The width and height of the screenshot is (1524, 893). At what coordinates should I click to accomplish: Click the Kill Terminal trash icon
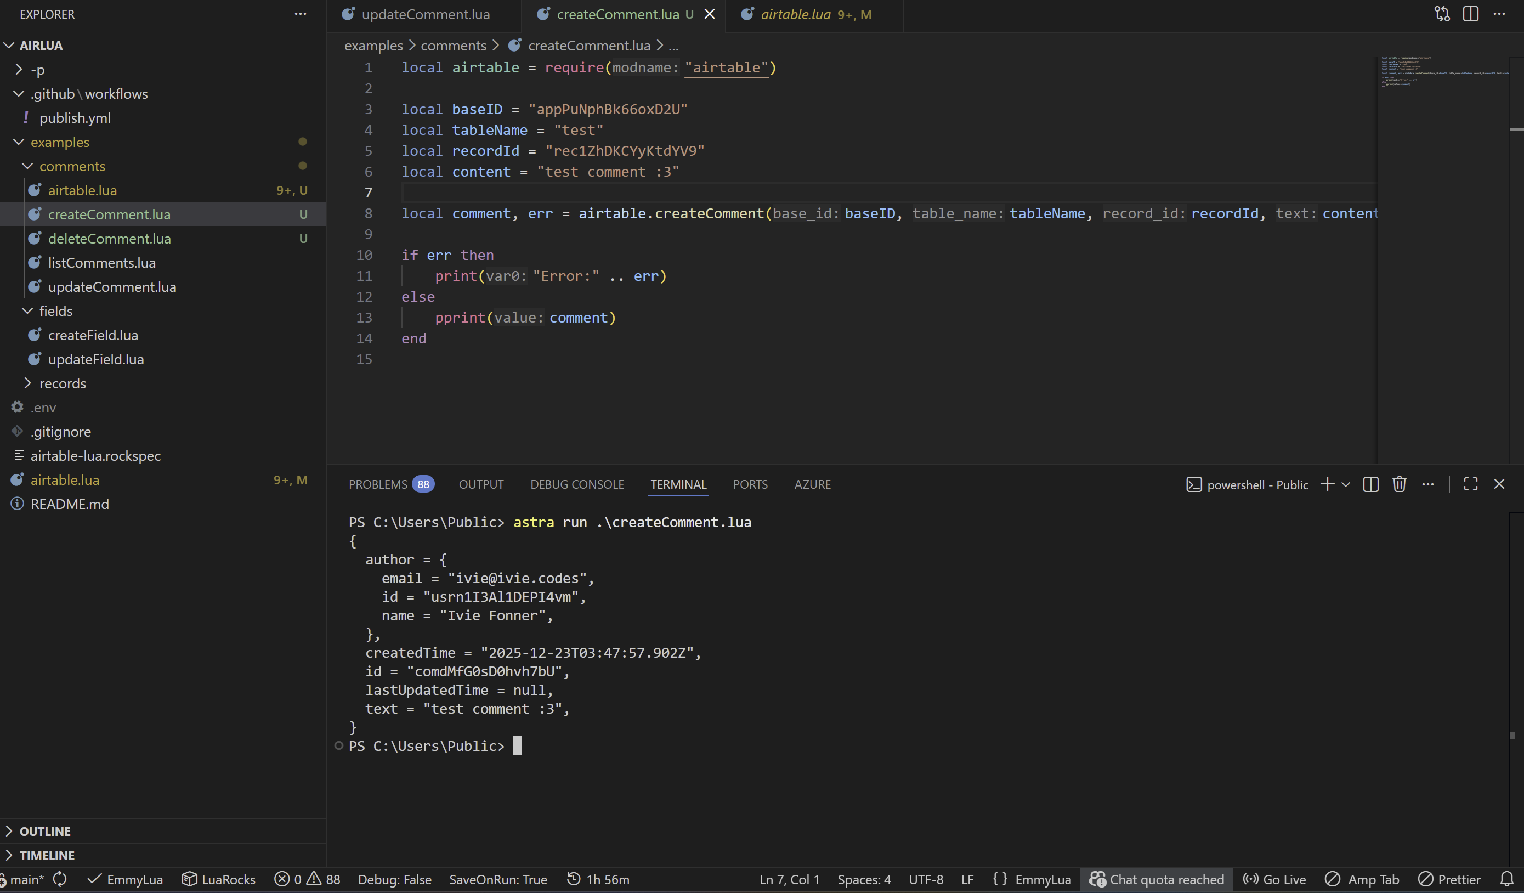click(x=1399, y=484)
